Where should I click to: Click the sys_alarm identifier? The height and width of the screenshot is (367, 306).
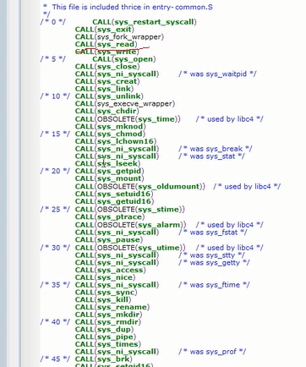point(159,225)
